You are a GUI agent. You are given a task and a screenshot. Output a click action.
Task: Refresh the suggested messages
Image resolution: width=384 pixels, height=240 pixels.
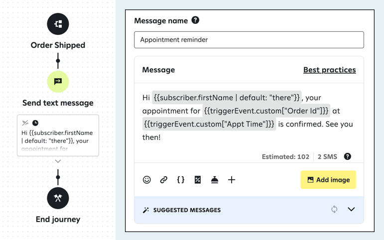(x=334, y=210)
